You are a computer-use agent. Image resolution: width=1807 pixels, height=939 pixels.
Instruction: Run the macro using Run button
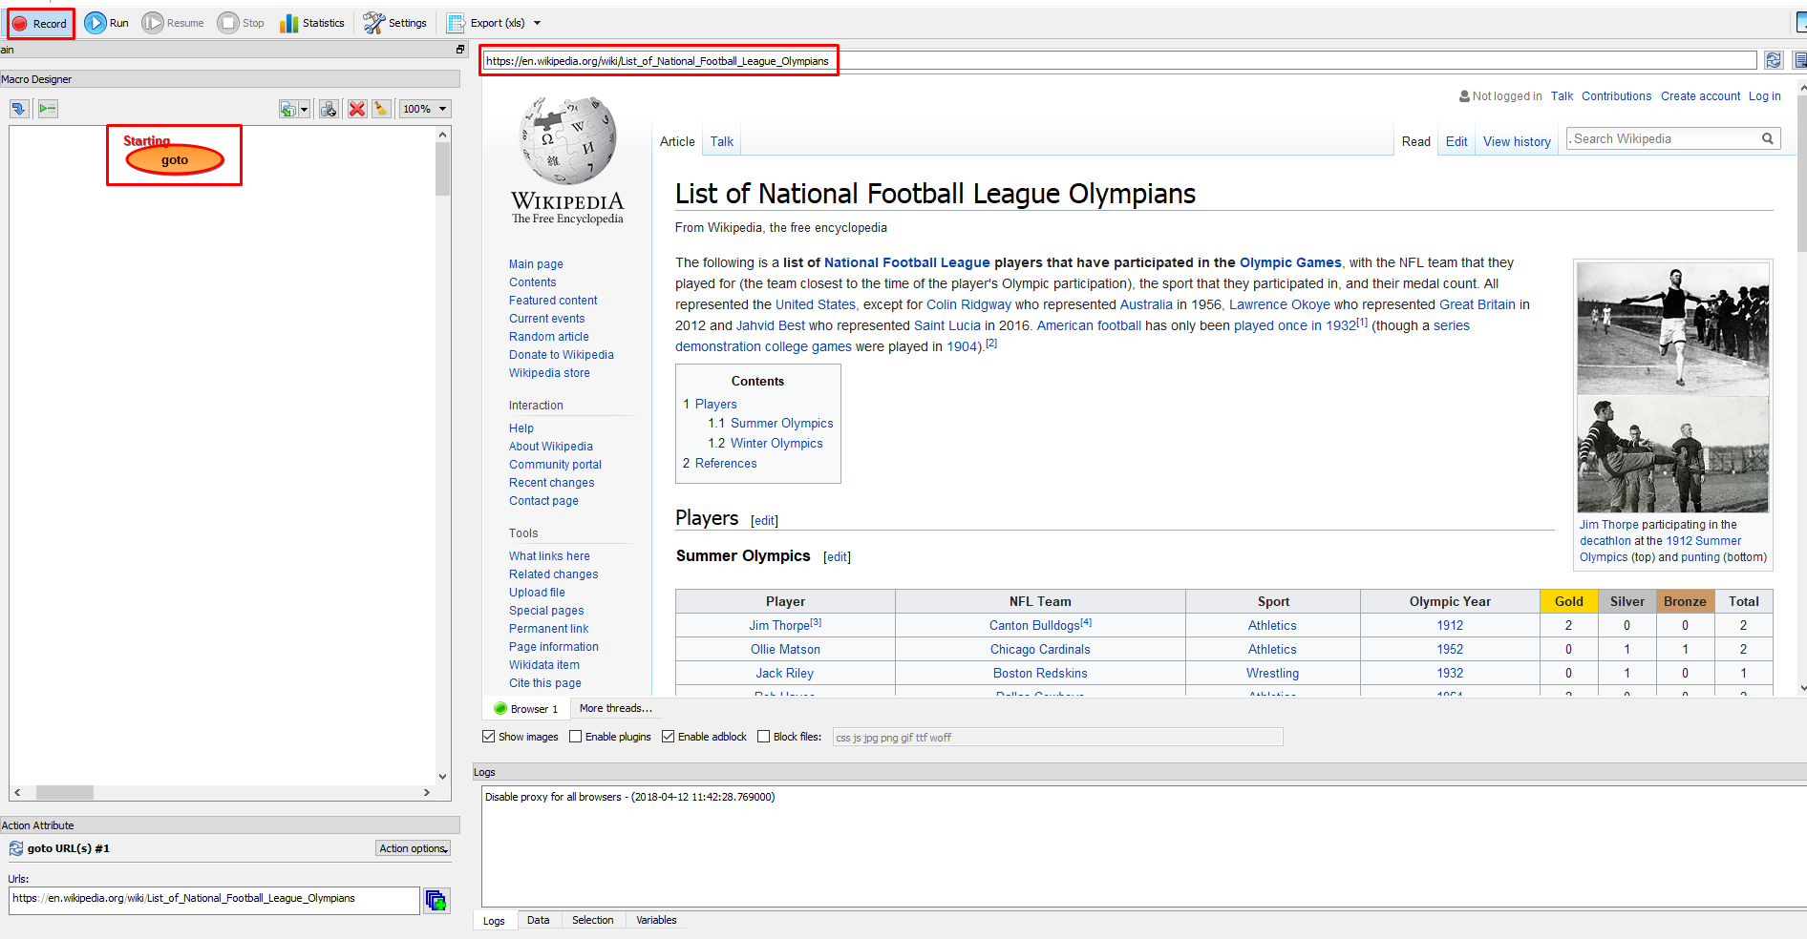pos(106,23)
